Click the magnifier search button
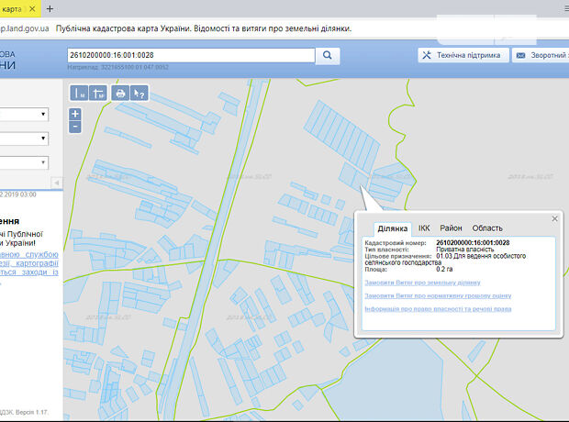The width and height of the screenshot is (569, 422). click(x=328, y=55)
